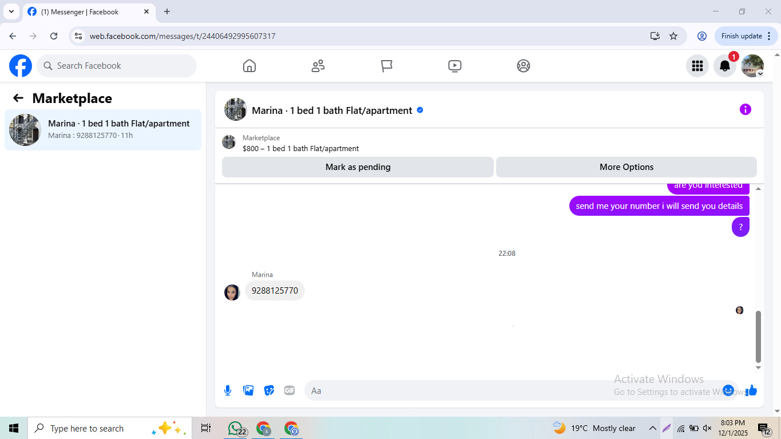Viewport: 781px width, 439px height.
Task: Record a voice clip with the microphone
Action: pyautogui.click(x=228, y=390)
